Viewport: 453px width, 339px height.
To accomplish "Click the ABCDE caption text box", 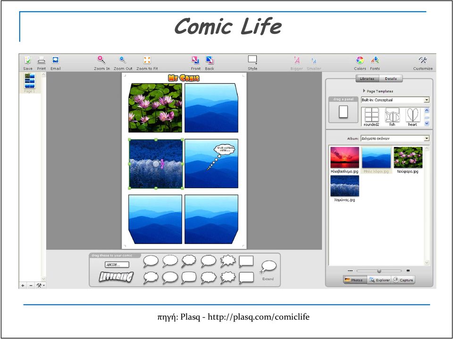I will [117, 265].
